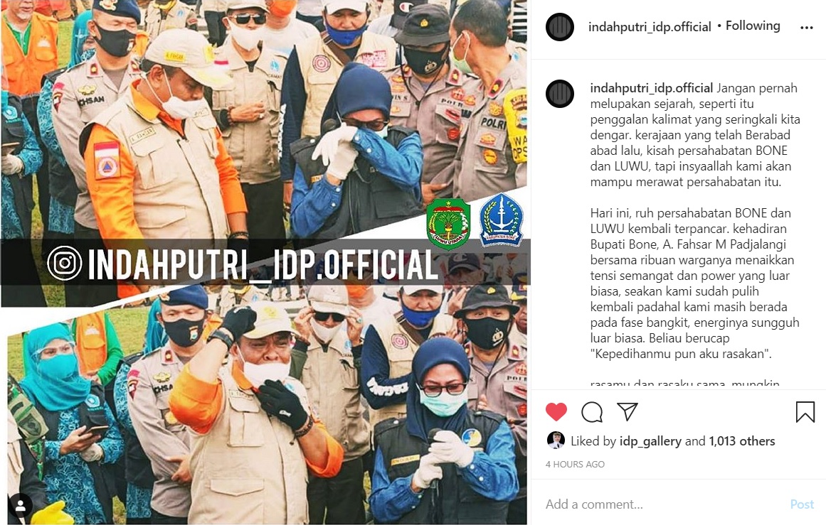This screenshot has height=525, width=826.
Task: Unlike the post via red heart icon
Action: click(556, 412)
